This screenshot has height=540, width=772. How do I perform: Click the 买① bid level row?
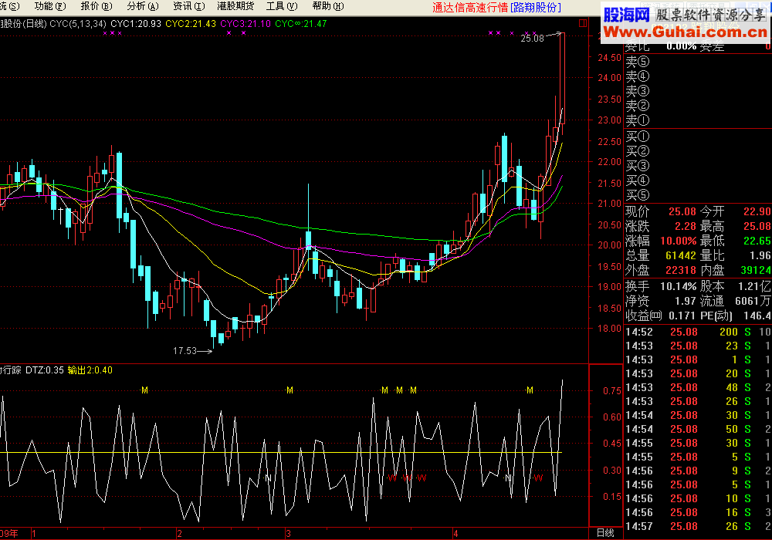[x=698, y=137]
